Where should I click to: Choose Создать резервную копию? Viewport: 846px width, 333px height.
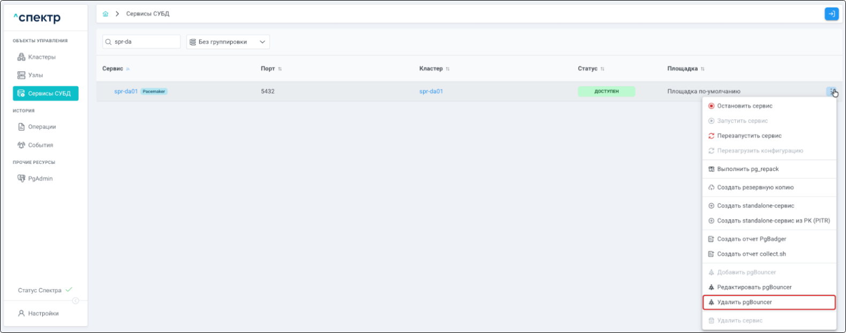tap(755, 187)
